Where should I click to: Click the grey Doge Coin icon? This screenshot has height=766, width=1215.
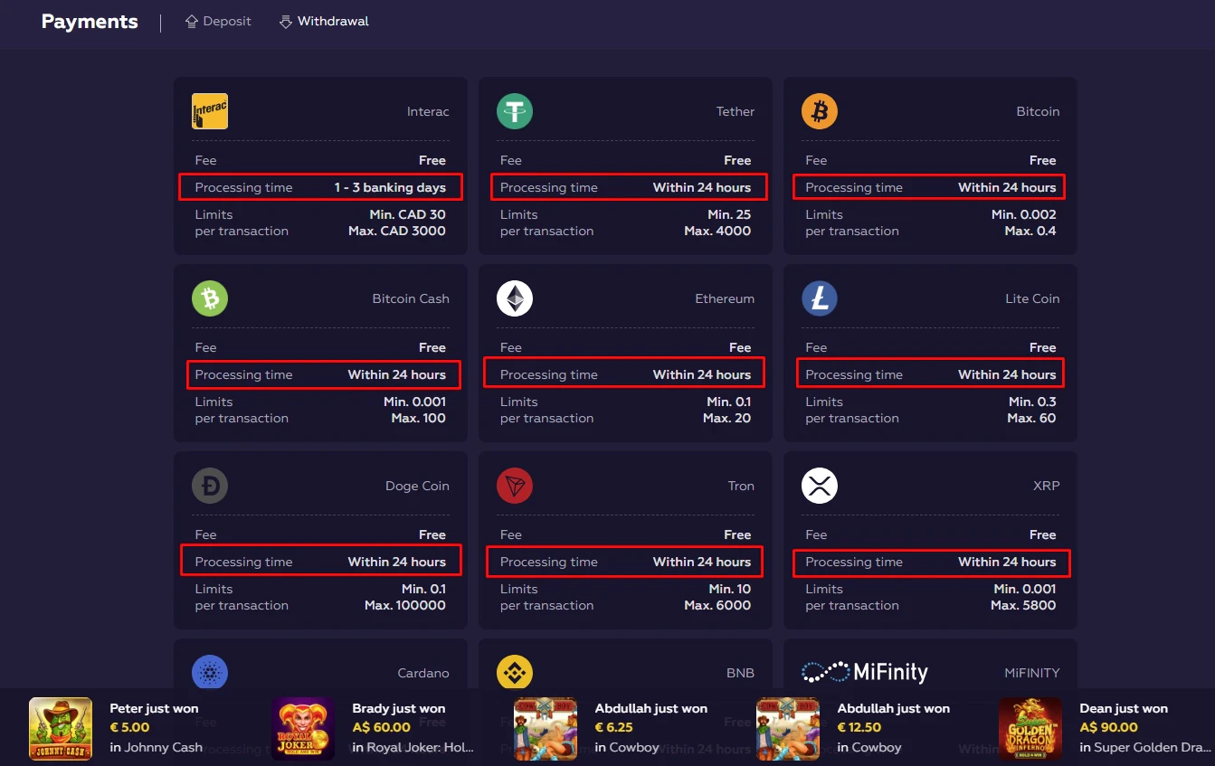pyautogui.click(x=210, y=486)
